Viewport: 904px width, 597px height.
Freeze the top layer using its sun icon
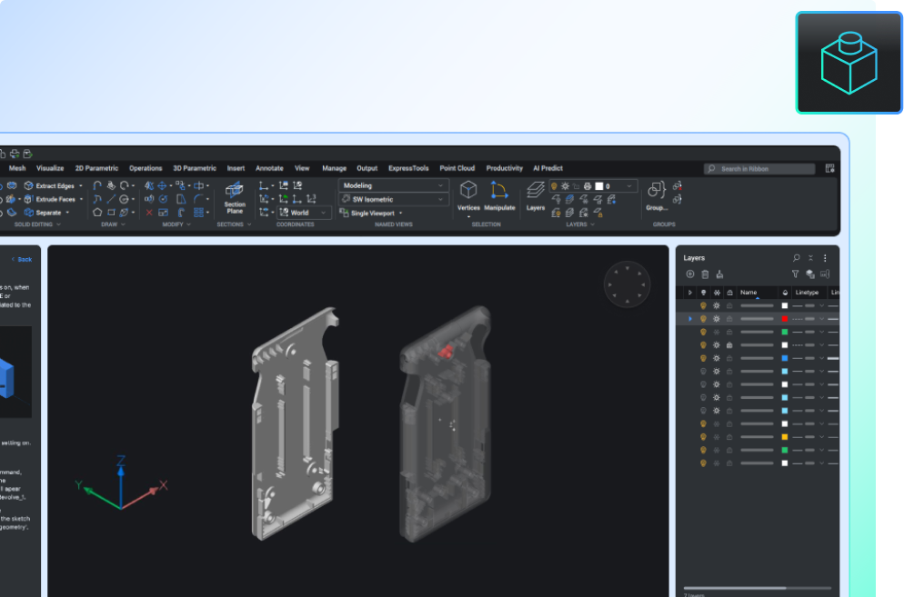[717, 306]
